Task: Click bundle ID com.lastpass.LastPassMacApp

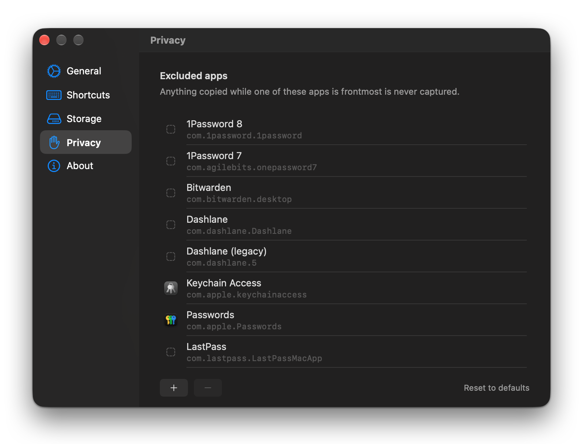Action: (255, 359)
